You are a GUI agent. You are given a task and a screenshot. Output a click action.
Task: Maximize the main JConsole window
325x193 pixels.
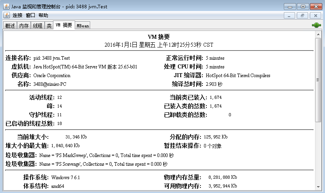click(303, 7)
